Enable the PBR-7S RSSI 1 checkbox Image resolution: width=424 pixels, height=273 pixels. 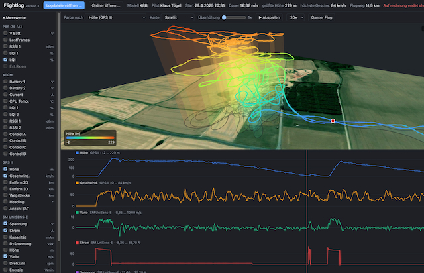[x=5, y=46]
